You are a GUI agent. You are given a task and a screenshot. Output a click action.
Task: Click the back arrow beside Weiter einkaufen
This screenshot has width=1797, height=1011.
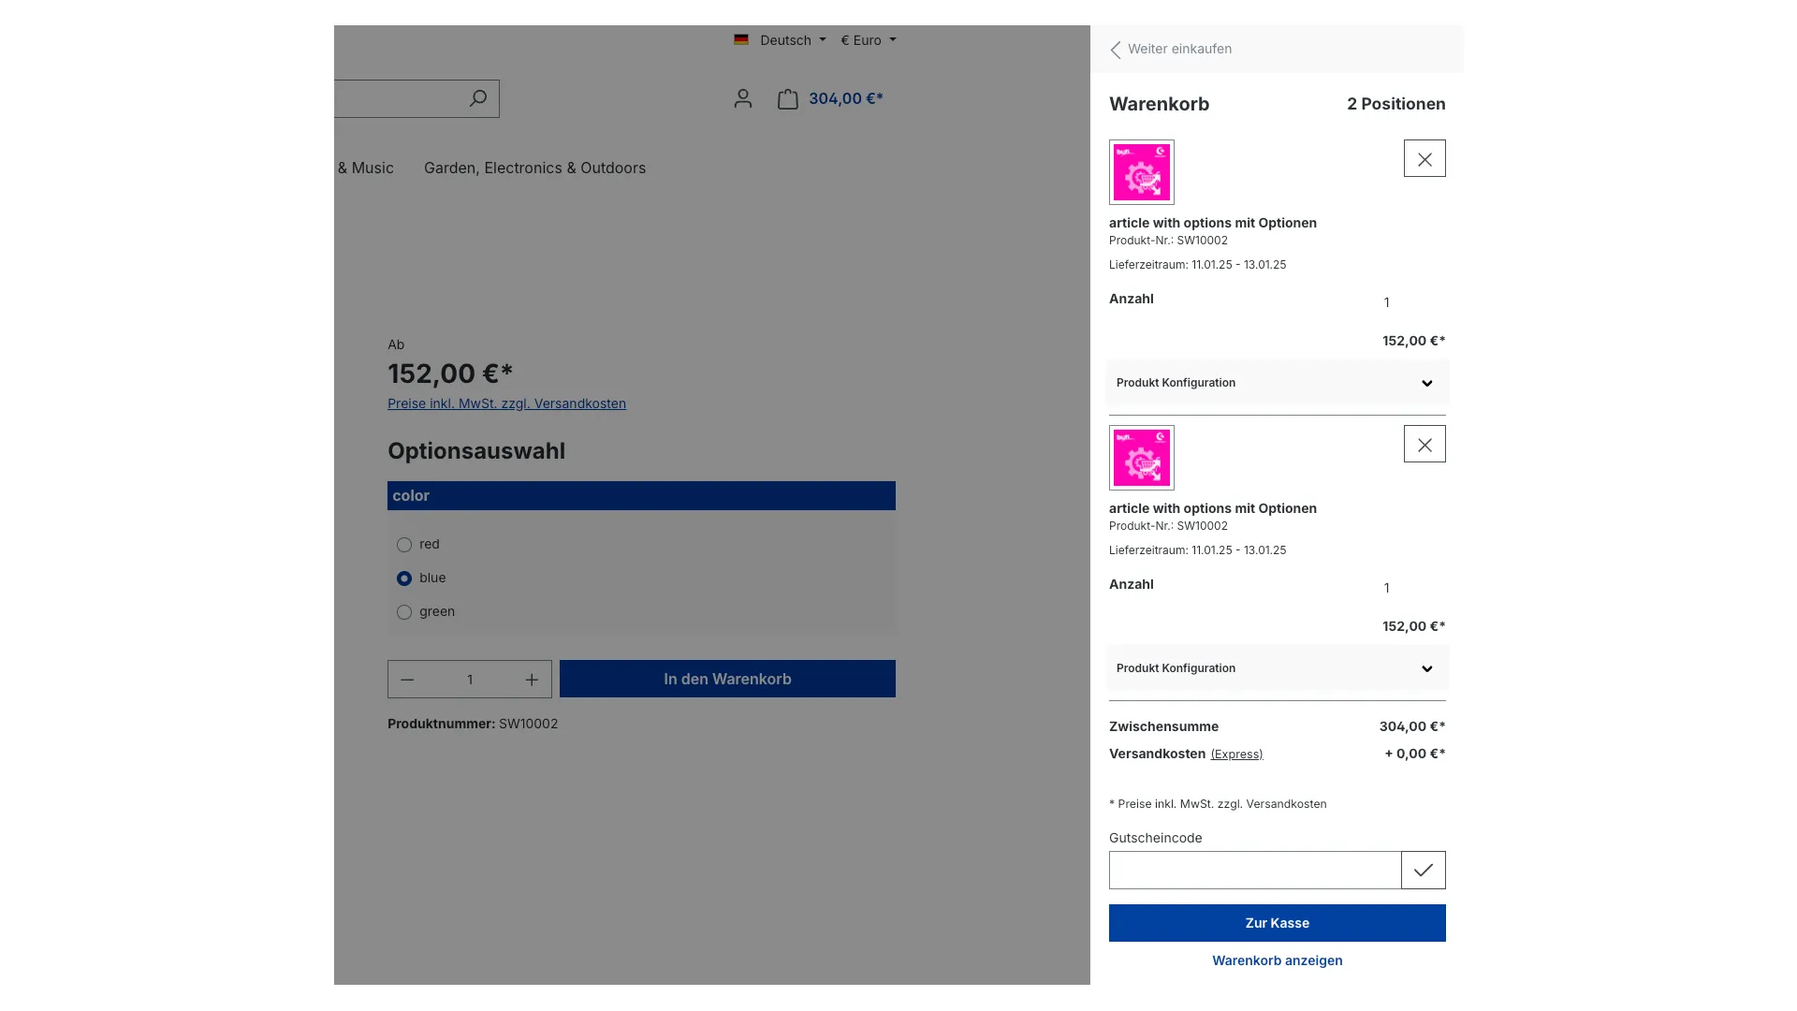[1115, 50]
